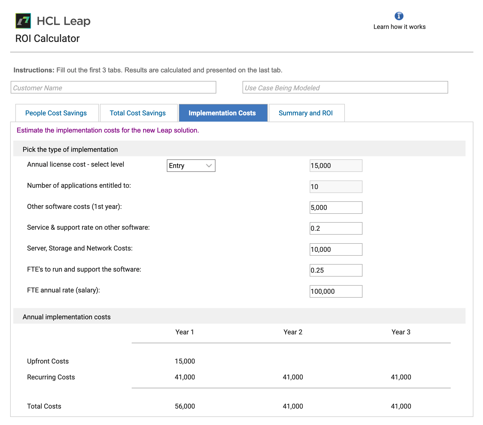Click Upfront Costs row label
This screenshot has width=483, height=425.
pos(48,361)
